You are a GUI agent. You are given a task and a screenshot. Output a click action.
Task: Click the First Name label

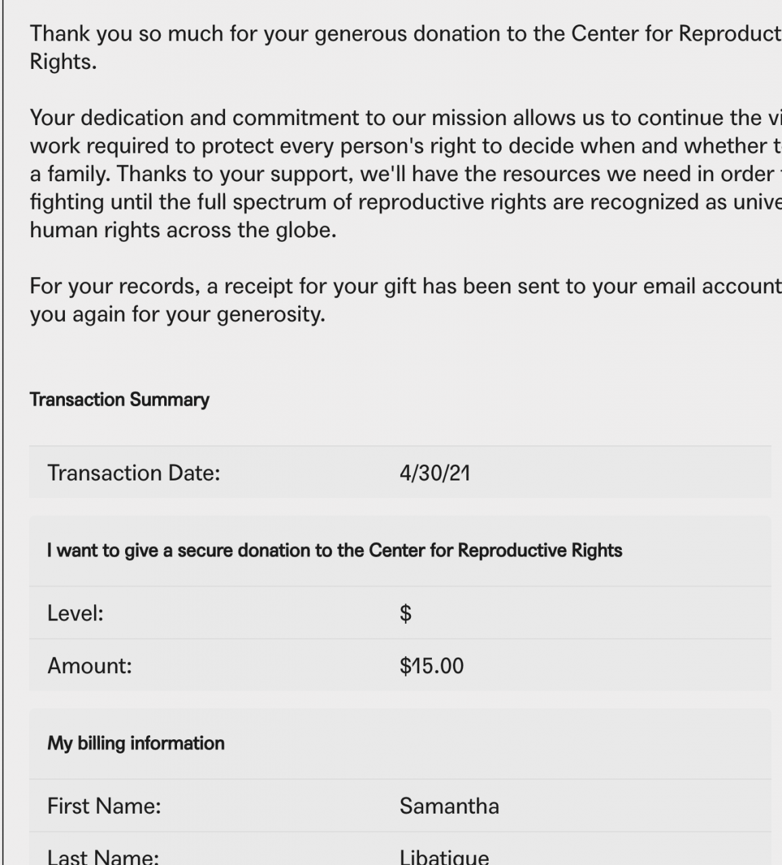point(104,806)
